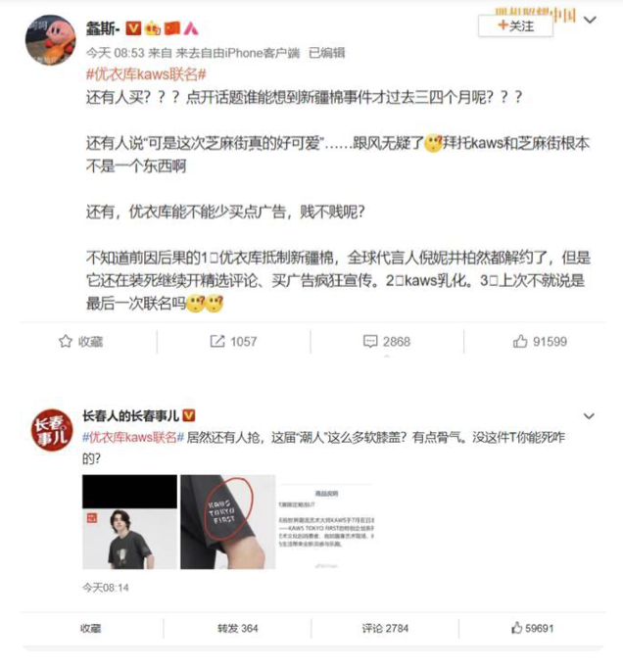Select 转发 364 on second post
The height and width of the screenshot is (669, 623).
click(x=238, y=628)
